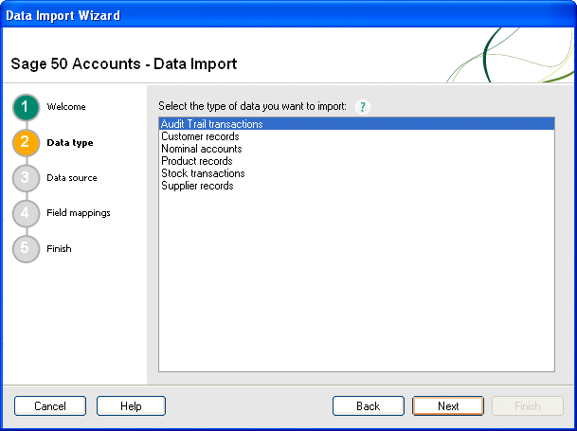This screenshot has height=431, width=577.
Task: Click the green step 1 circle
Action: (x=26, y=107)
